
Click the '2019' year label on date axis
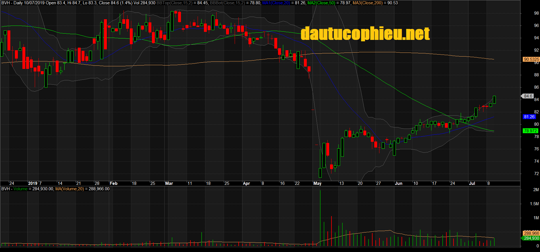[x=33, y=183]
